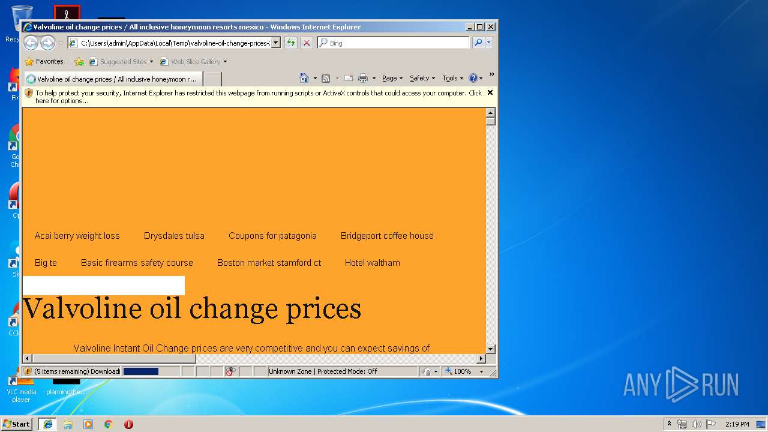Click the download progress bar in the status bar
This screenshot has height=432, width=768.
click(x=151, y=371)
